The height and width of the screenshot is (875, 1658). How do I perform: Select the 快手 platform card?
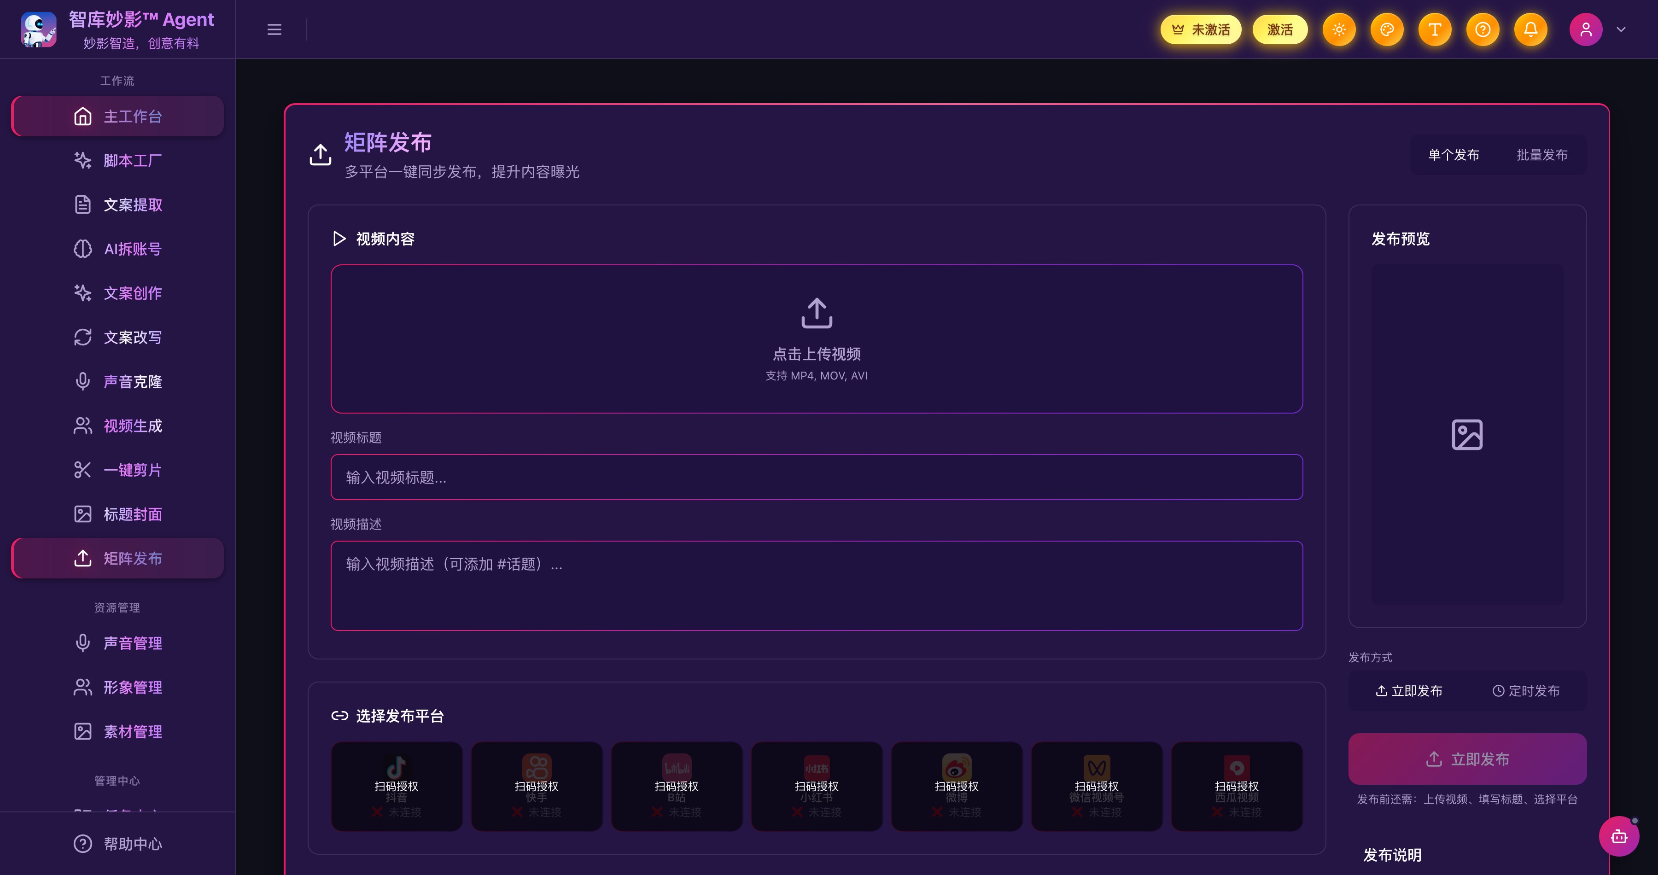tap(537, 786)
